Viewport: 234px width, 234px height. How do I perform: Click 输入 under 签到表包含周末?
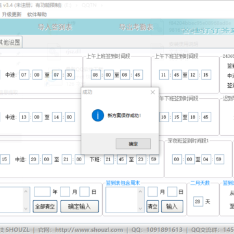pos(172,207)
